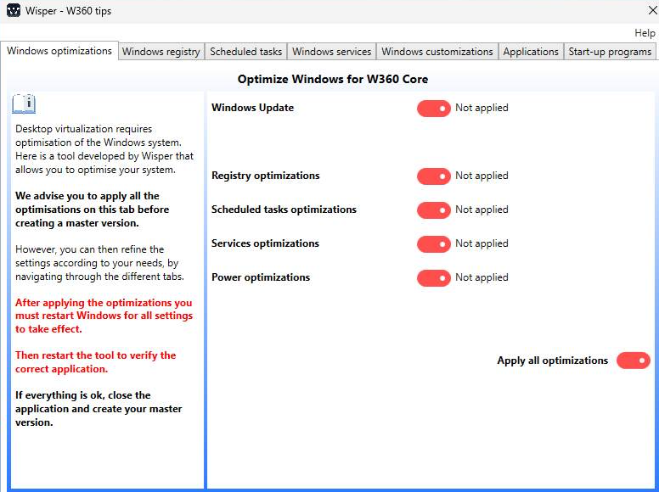This screenshot has height=492, width=659.
Task: Toggle the Power optimizations switch
Action: (433, 278)
